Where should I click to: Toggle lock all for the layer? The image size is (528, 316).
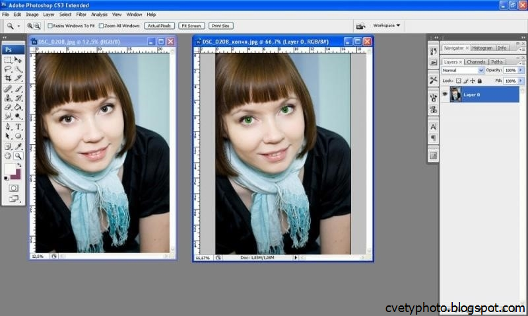coord(480,81)
